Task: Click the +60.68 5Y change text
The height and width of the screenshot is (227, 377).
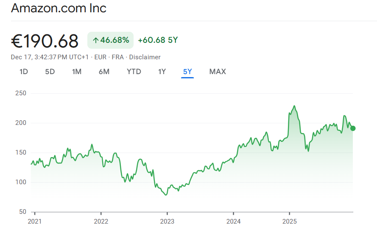Action: click(x=158, y=40)
